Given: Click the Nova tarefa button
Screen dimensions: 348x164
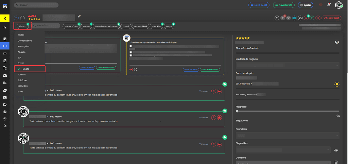Looking at the screenshot, I should pyautogui.click(x=284, y=5).
